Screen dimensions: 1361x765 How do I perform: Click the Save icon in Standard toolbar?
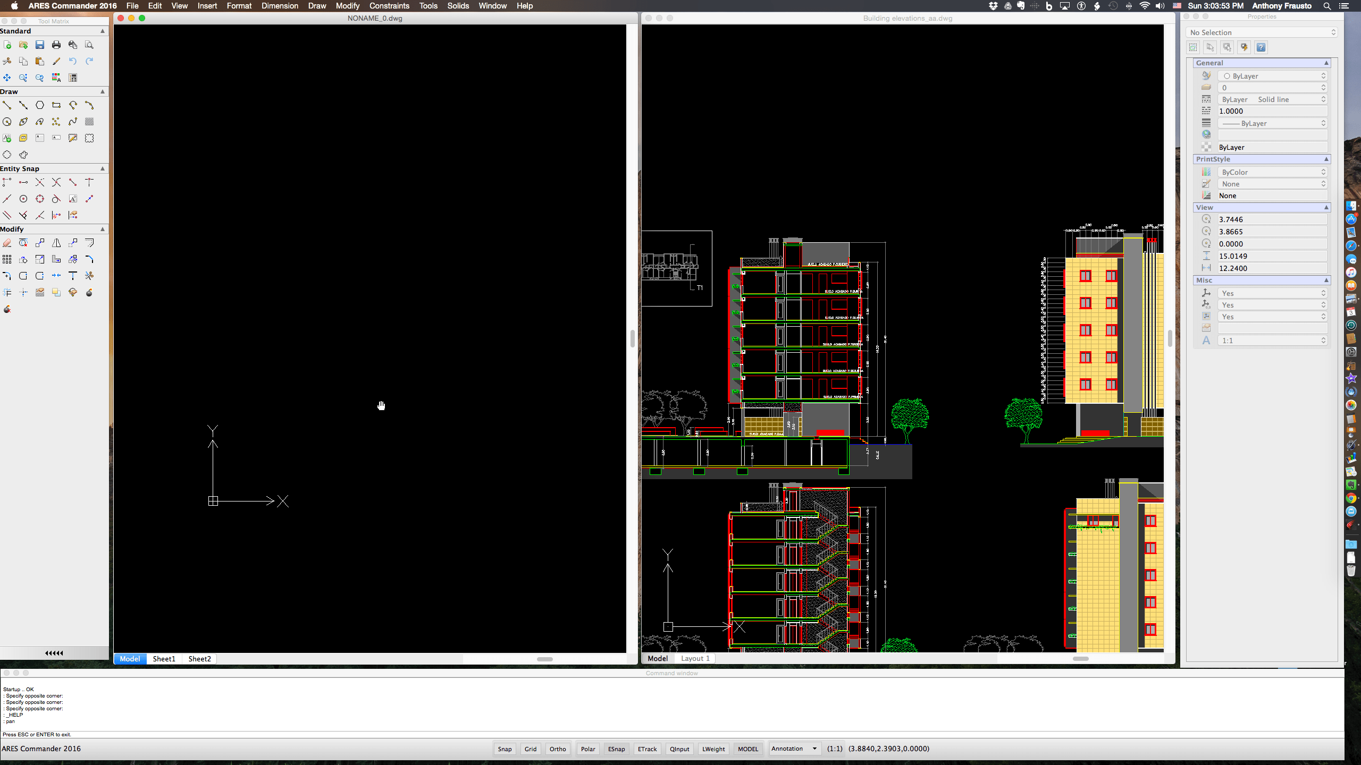(40, 45)
